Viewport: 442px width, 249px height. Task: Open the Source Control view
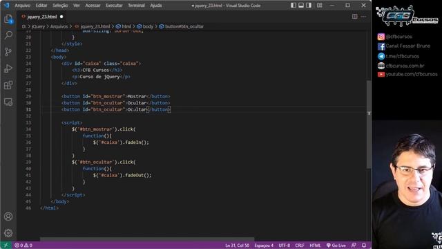pyautogui.click(x=8, y=52)
